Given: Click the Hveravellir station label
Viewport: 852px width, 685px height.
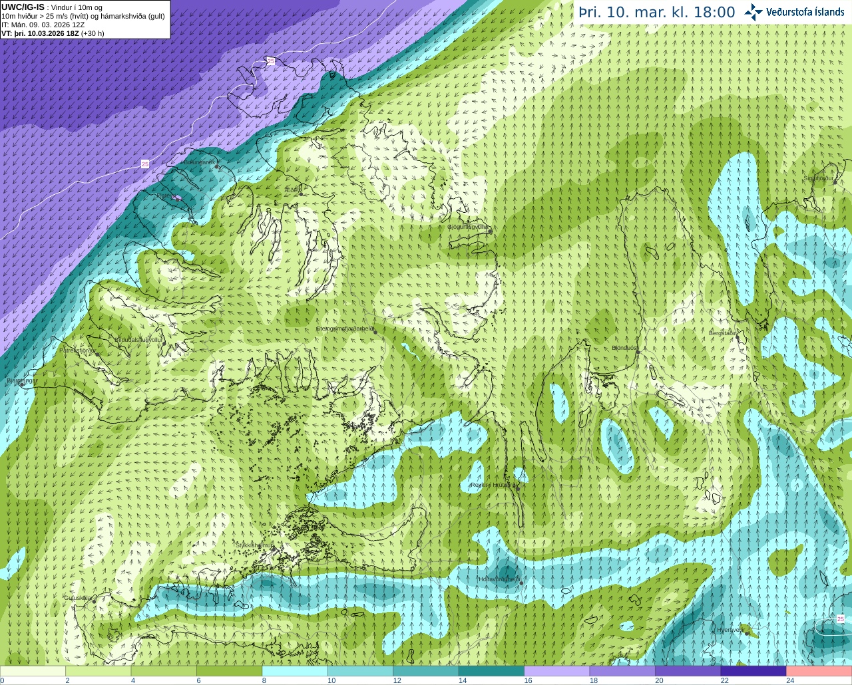Looking at the screenshot, I should (x=730, y=629).
